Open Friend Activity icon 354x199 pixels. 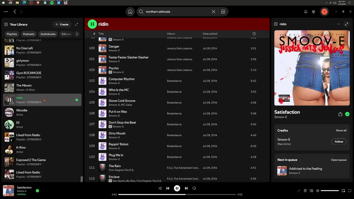tap(313, 12)
